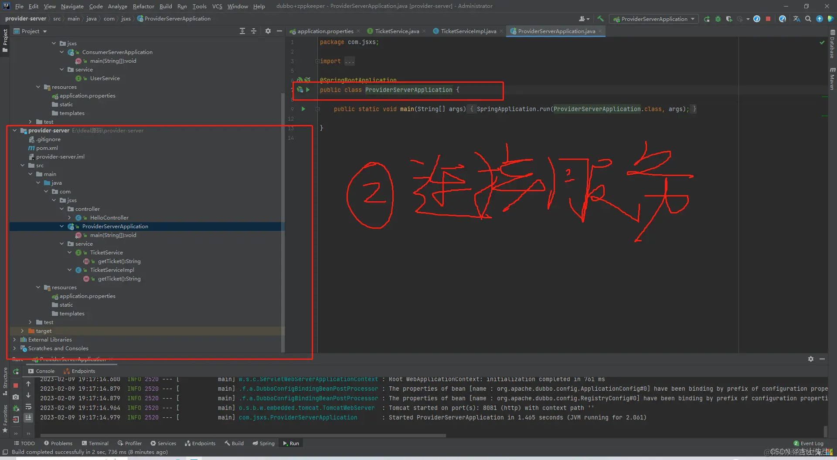The width and height of the screenshot is (837, 460).
Task: Open Run panel settings gear
Action: click(811, 359)
